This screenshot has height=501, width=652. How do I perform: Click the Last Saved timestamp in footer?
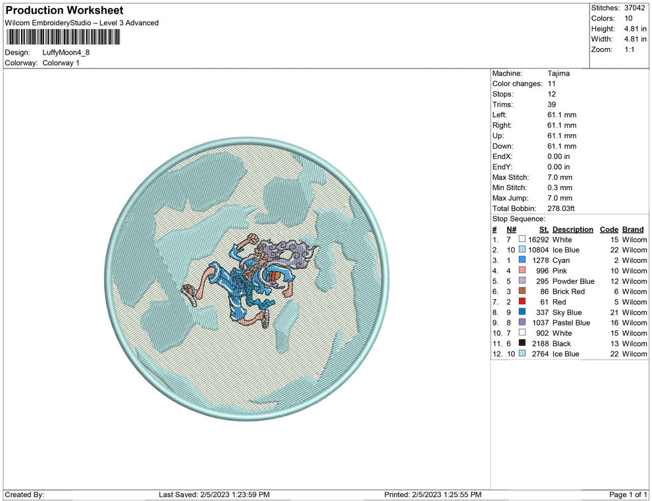(x=214, y=494)
